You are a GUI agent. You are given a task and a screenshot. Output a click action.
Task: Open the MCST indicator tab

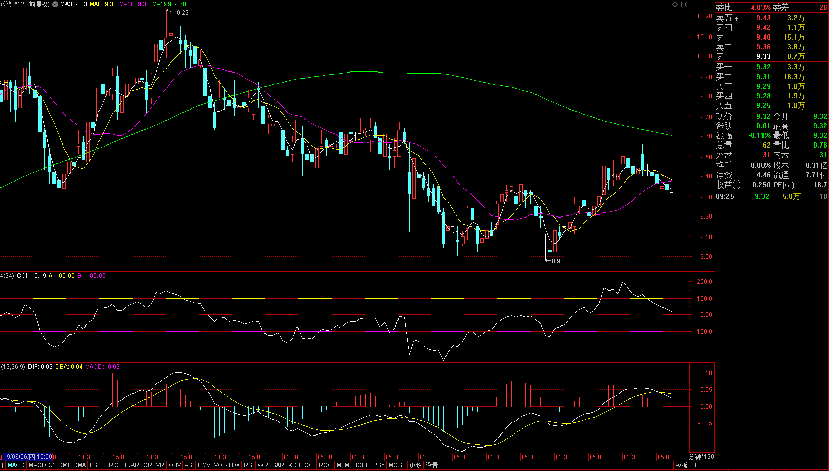pyautogui.click(x=397, y=465)
